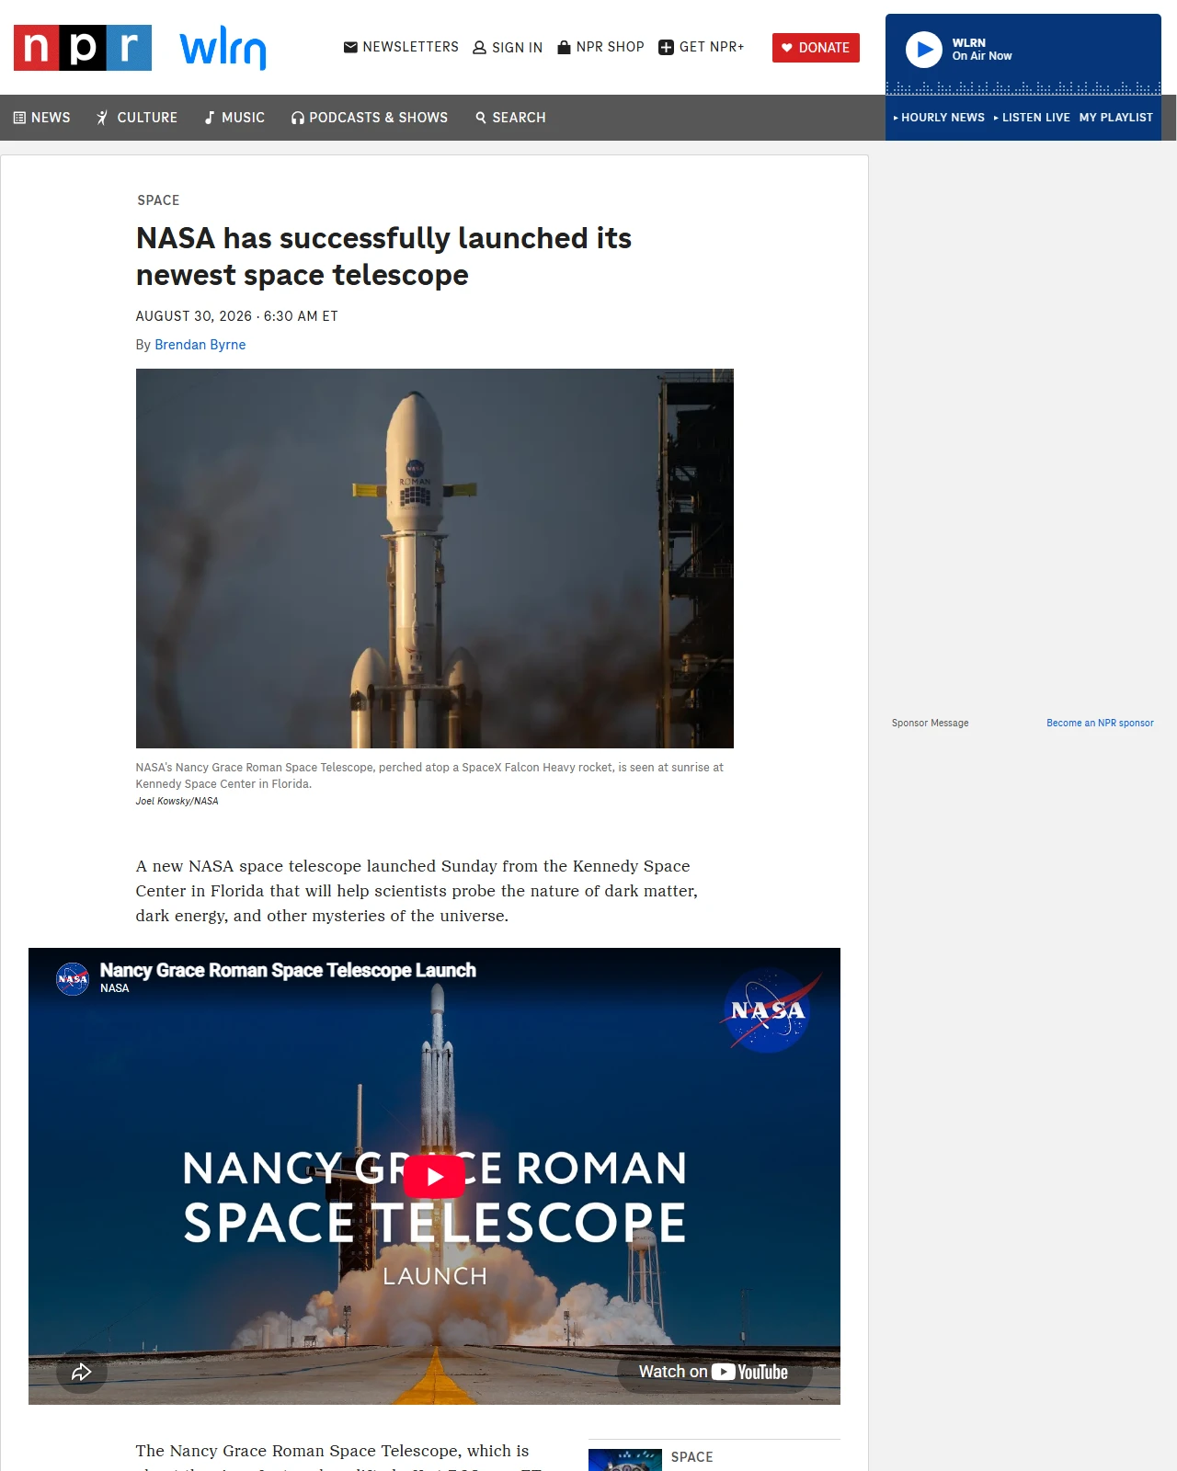1177x1471 pixels.
Task: Click the News section newspaper icon
Action: point(19,118)
